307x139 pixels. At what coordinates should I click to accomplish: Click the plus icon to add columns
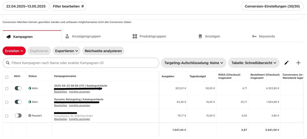[298, 63]
